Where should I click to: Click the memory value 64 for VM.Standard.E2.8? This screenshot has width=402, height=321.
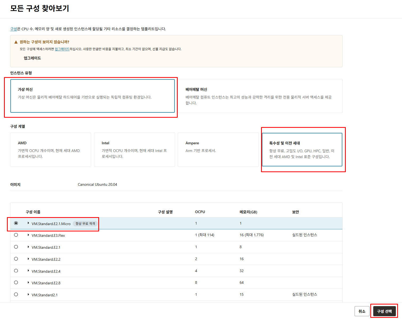click(x=242, y=282)
